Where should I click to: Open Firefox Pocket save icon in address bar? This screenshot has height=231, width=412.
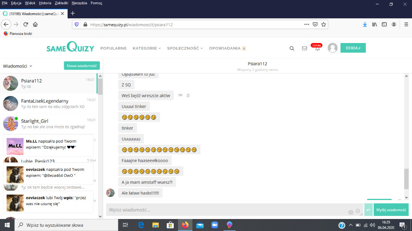tap(316, 24)
